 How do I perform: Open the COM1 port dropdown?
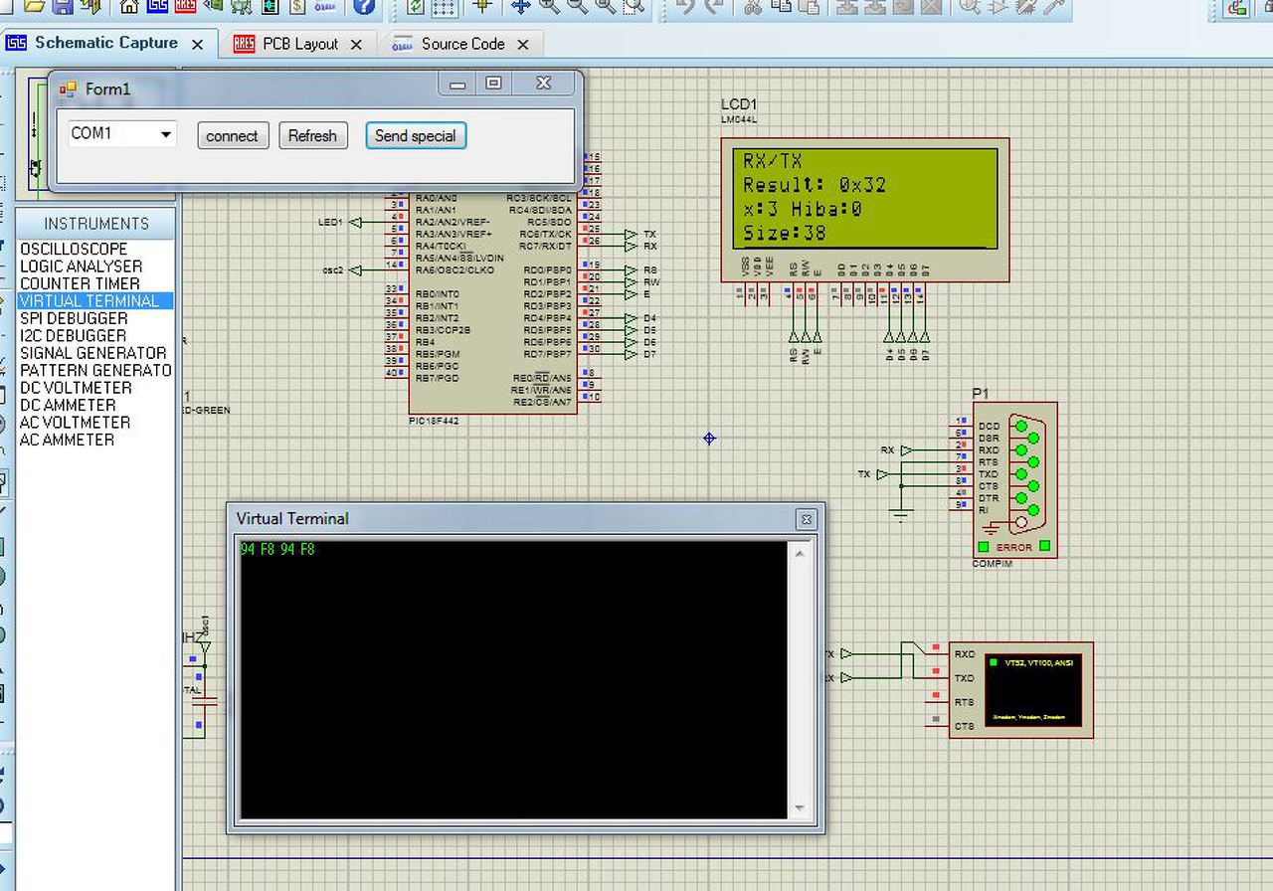click(x=165, y=134)
